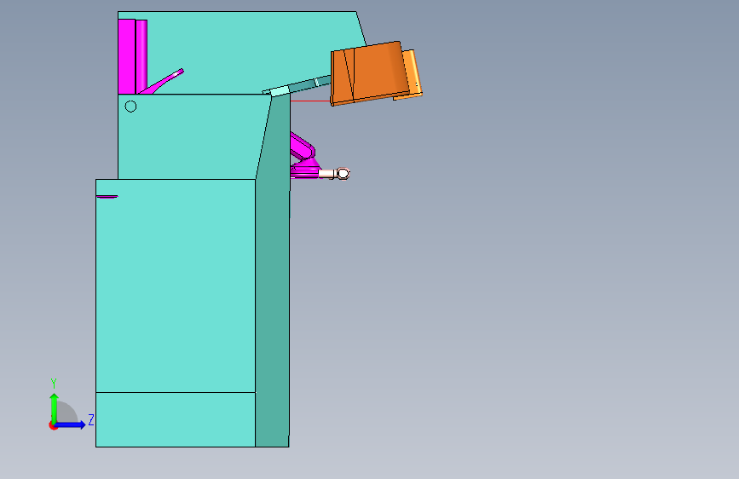The image size is (739, 479).
Task: Click the 'Y' axis label
Action: click(54, 384)
